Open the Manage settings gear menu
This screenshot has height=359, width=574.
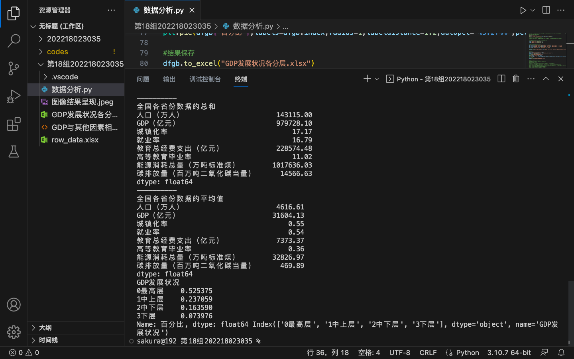(x=14, y=332)
